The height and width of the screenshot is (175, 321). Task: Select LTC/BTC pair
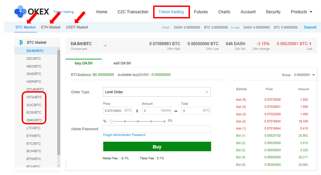tap(34, 128)
